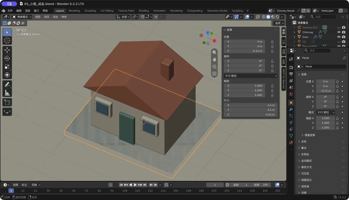Open the 文件 menu
349x200 pixels.
10,11
